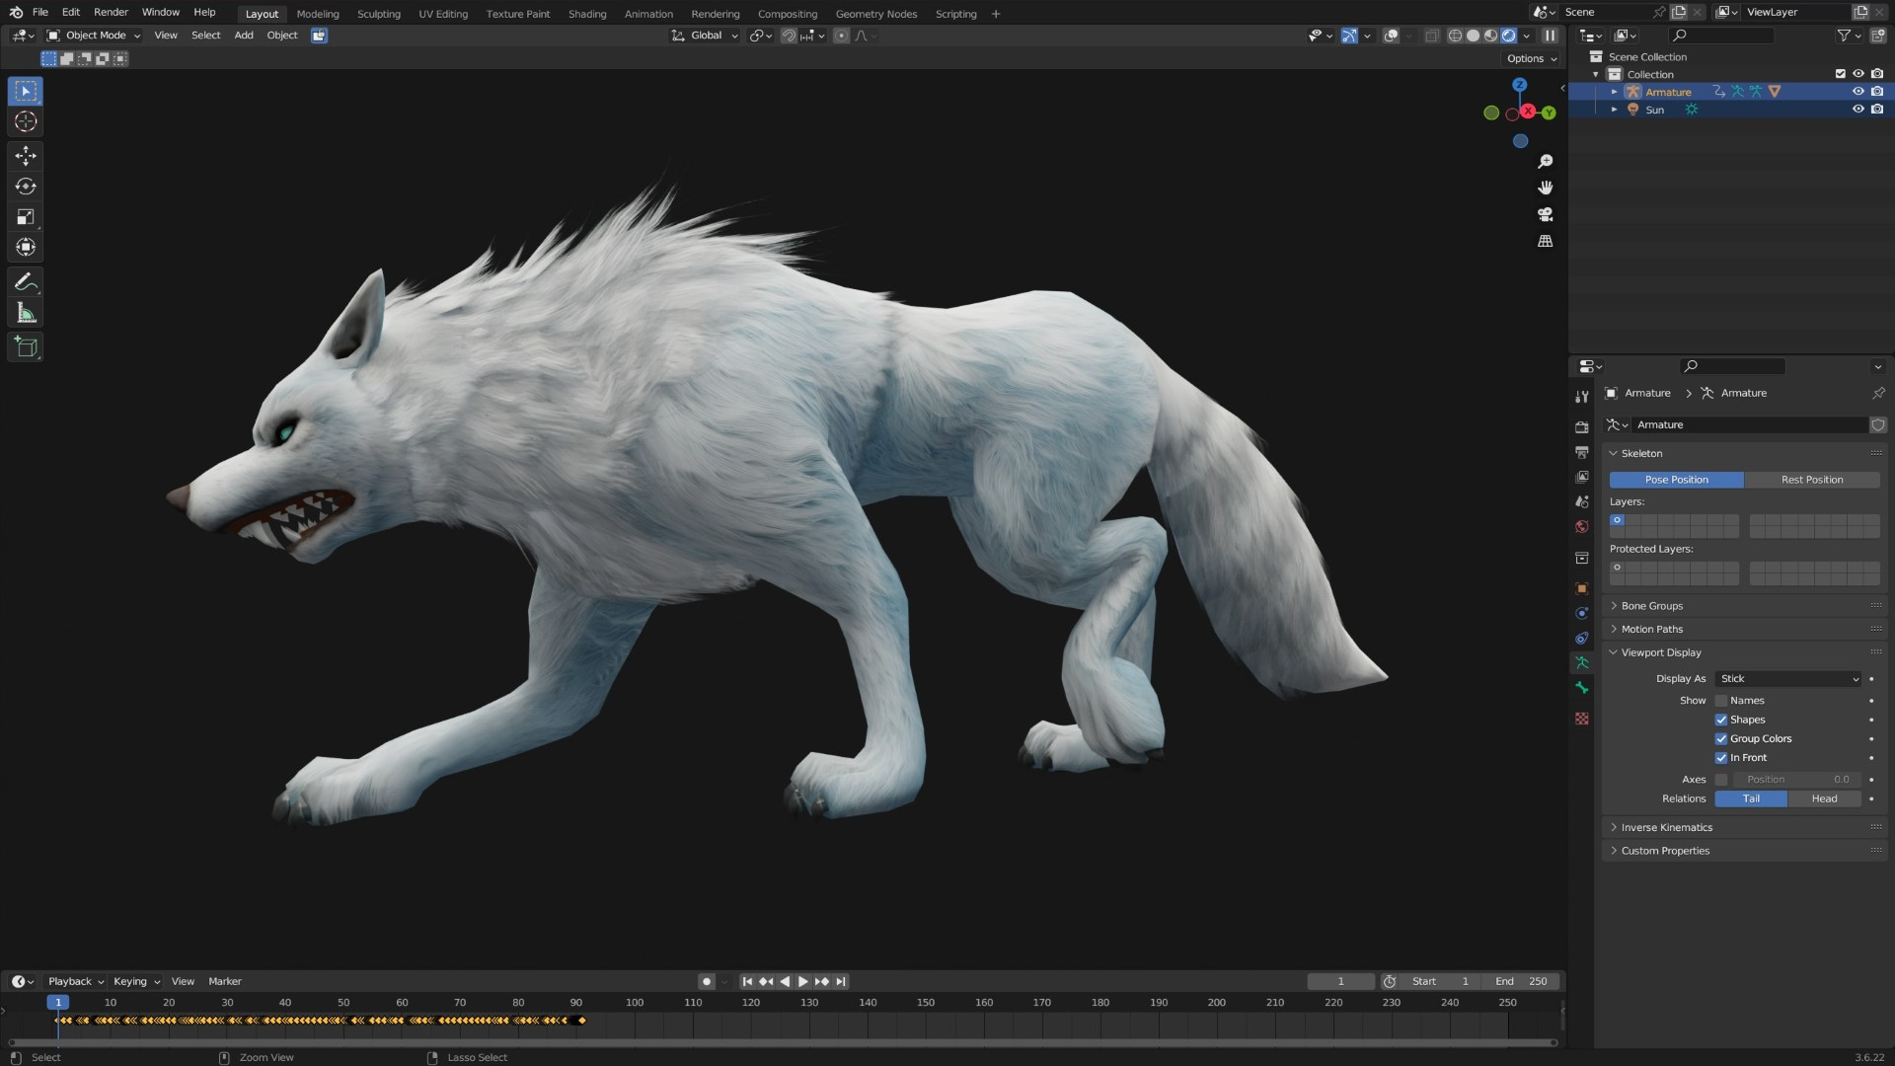Open the Bone properties tab
1895x1066 pixels.
point(1582,688)
